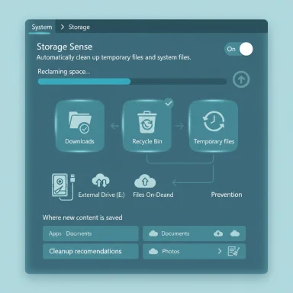Image resolution: width=293 pixels, height=293 pixels.
Task: Click the cloud icon beside Photos
Action: tap(153, 251)
